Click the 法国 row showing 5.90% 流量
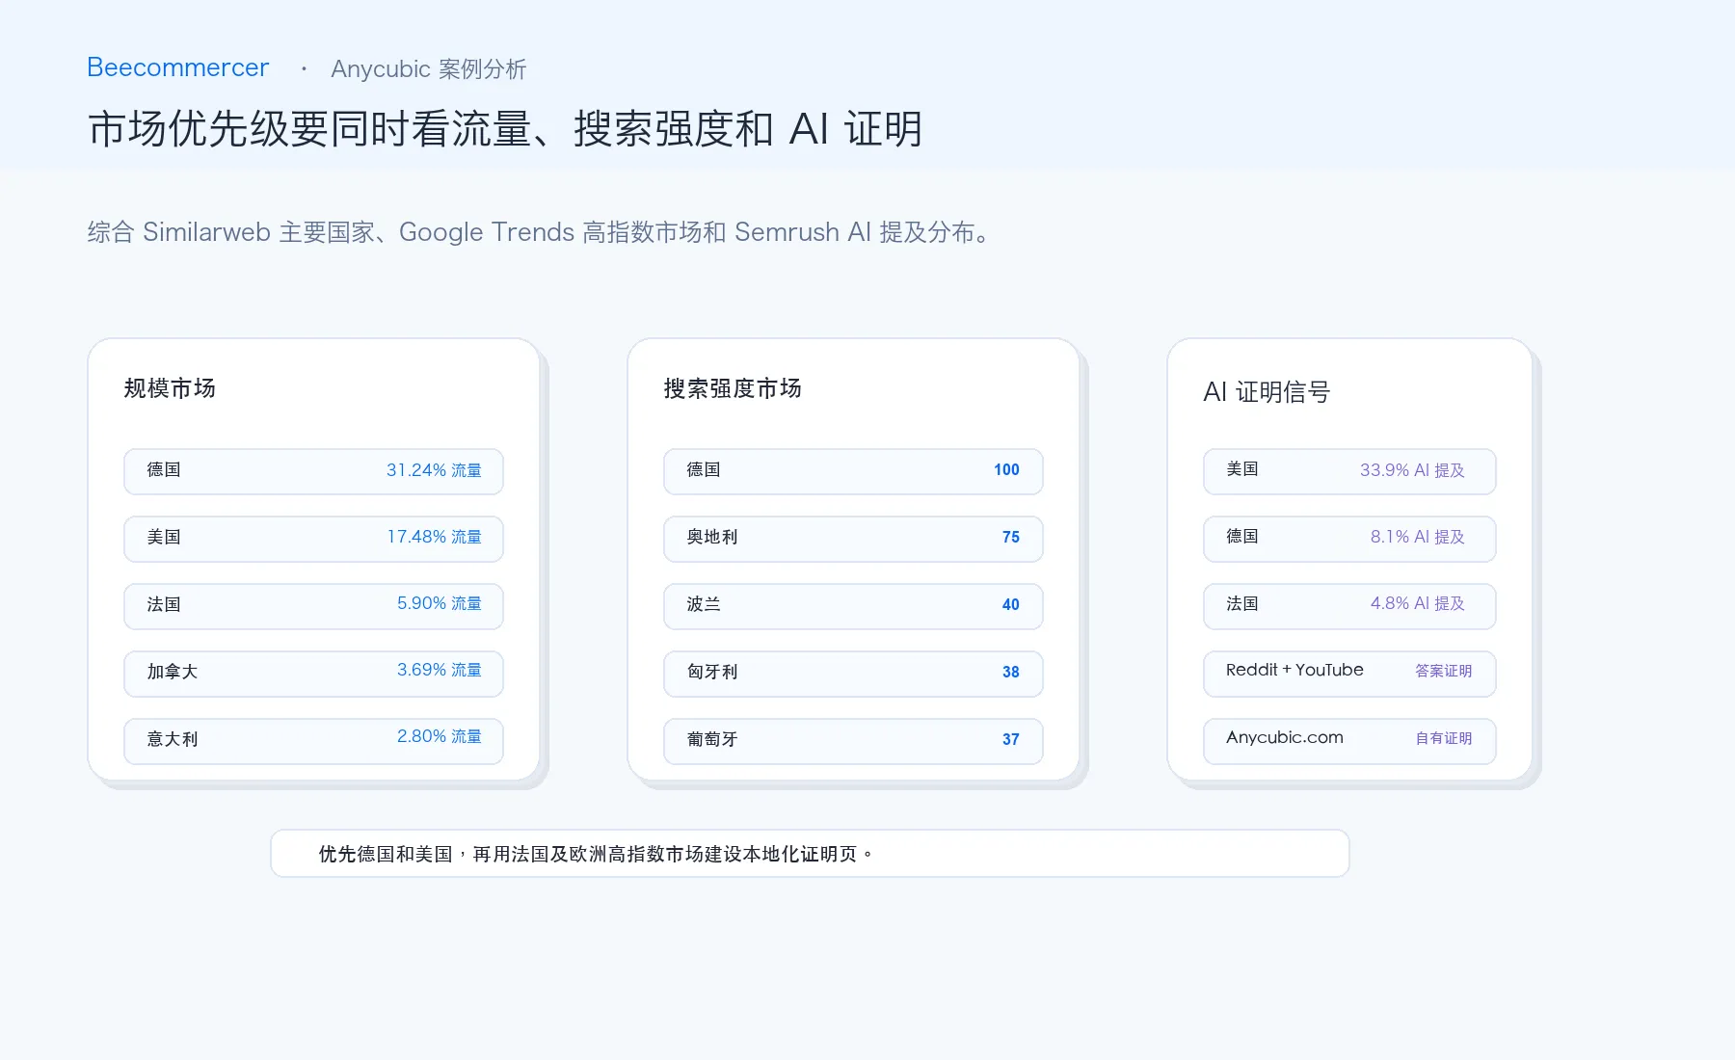Image resolution: width=1735 pixels, height=1060 pixels. 313,605
